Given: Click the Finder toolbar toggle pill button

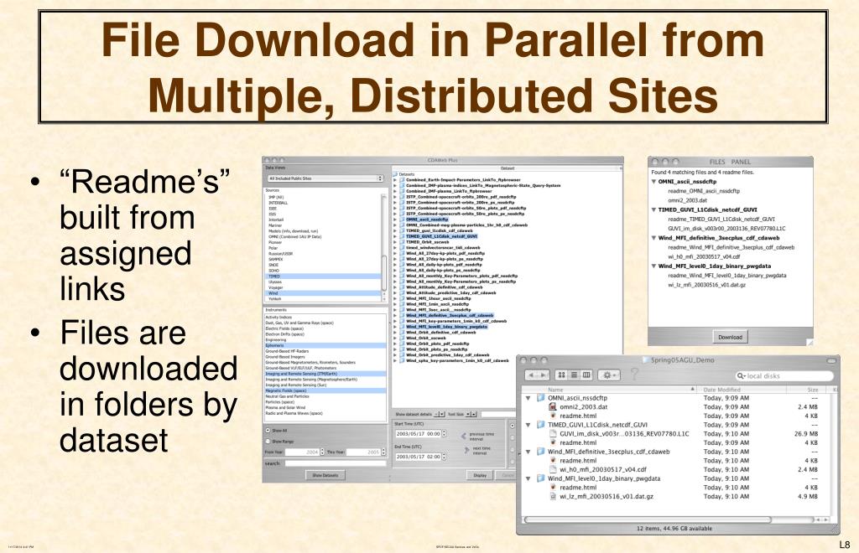Looking at the screenshot, I should [x=833, y=360].
